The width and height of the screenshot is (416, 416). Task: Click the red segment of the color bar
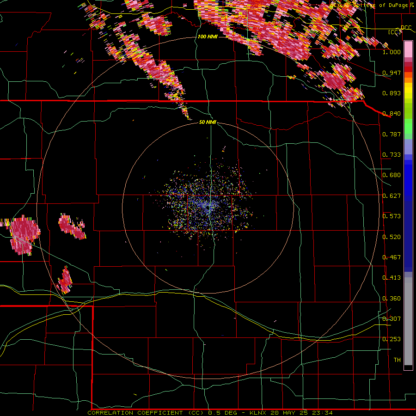[408, 69]
